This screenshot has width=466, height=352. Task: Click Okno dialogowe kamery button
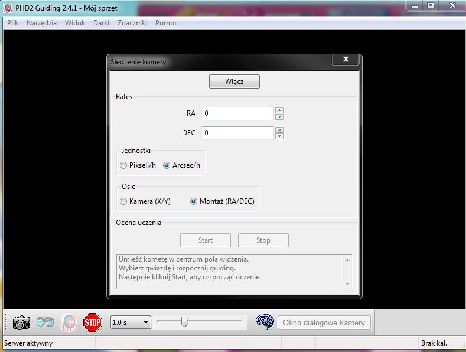click(x=324, y=322)
